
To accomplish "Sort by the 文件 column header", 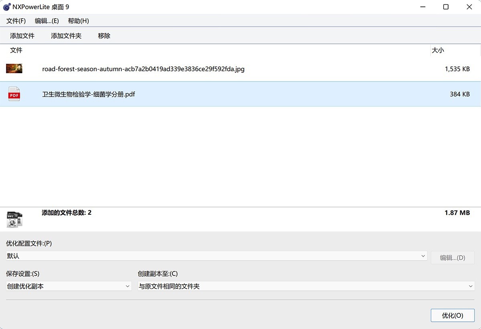I will coord(16,50).
